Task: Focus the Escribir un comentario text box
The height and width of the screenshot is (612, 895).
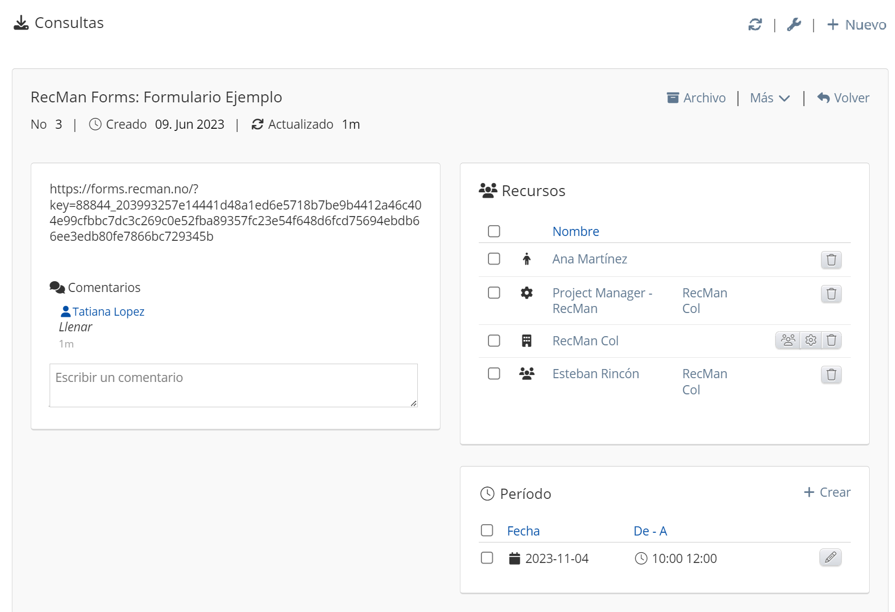Action: click(233, 385)
